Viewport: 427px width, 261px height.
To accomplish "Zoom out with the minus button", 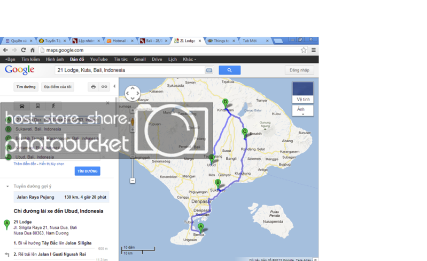I will 133,181.
